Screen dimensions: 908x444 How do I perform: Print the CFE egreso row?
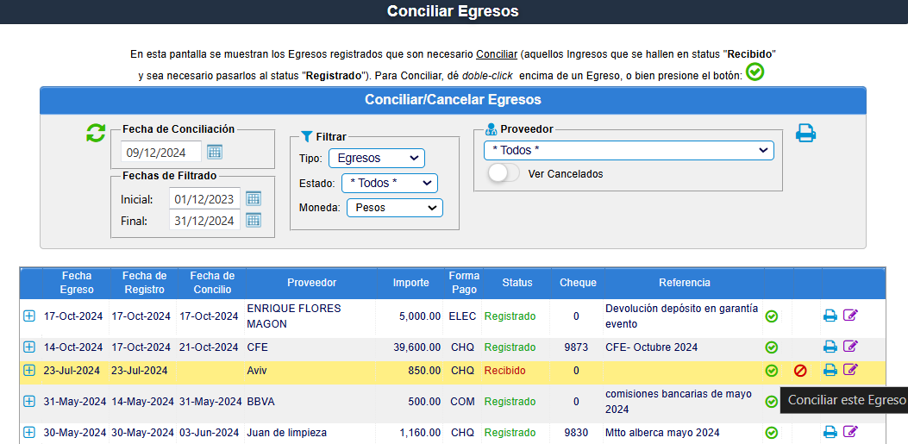tap(830, 347)
